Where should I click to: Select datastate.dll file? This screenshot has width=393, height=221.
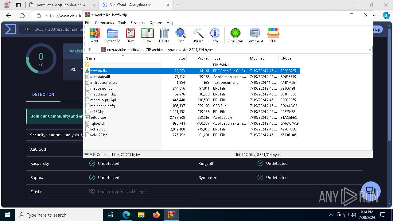coord(192,76)
